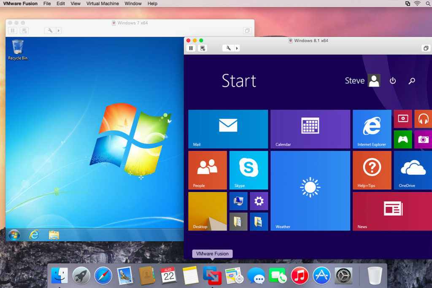
Task: Open Messages from the Dock
Action: click(256, 276)
